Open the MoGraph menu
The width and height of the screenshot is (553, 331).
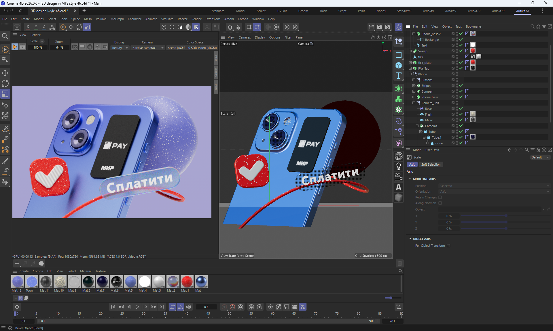tap(117, 19)
